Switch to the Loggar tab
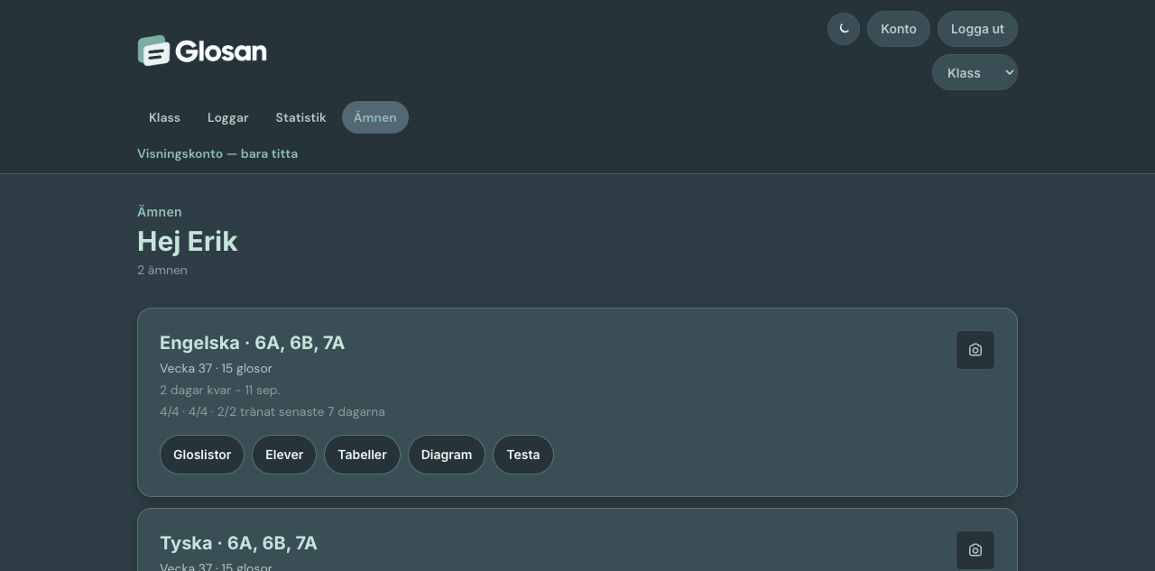The width and height of the screenshot is (1155, 571). coord(228,117)
